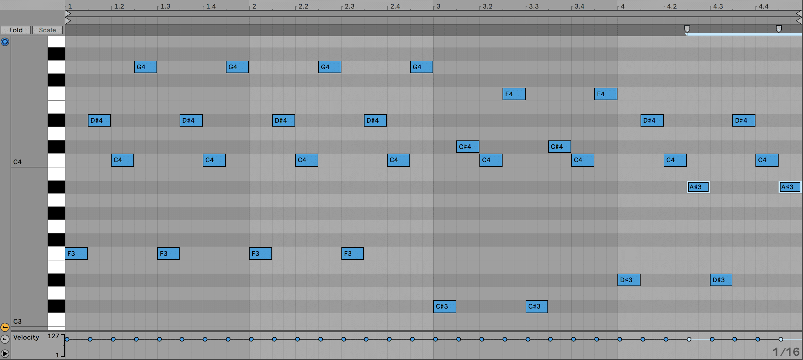Select the first G4 note in bar 1
This screenshot has height=360, width=803.
click(x=146, y=67)
